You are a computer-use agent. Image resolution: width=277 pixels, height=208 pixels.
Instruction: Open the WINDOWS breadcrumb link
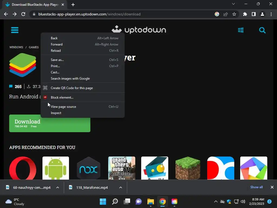click(x=16, y=47)
